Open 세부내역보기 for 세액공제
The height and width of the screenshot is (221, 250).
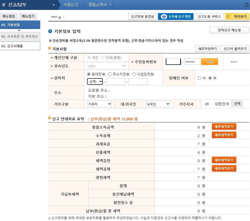click(224, 168)
